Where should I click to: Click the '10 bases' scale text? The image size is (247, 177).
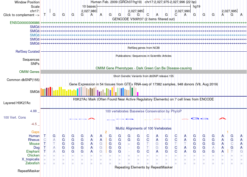tap(89, 6)
